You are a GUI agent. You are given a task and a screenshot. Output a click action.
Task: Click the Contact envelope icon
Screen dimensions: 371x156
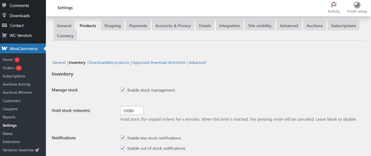coord(4,26)
